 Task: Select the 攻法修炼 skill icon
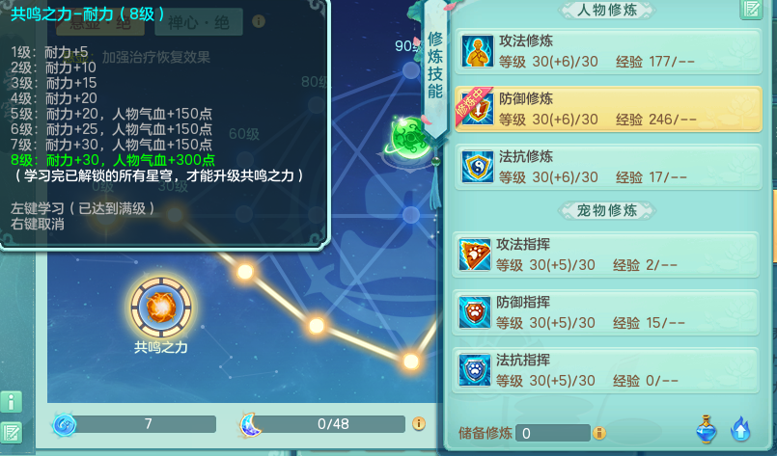[478, 51]
